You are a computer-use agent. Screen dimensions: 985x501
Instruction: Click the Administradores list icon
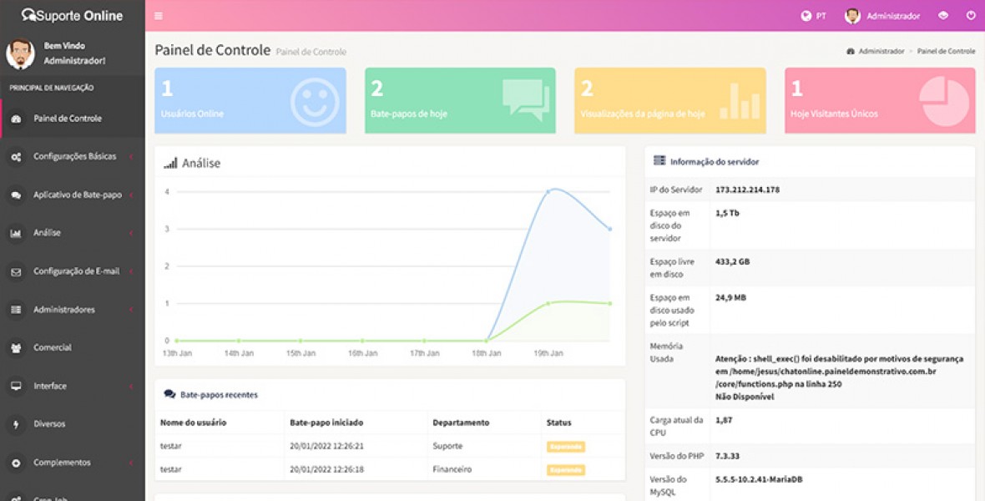(x=17, y=310)
